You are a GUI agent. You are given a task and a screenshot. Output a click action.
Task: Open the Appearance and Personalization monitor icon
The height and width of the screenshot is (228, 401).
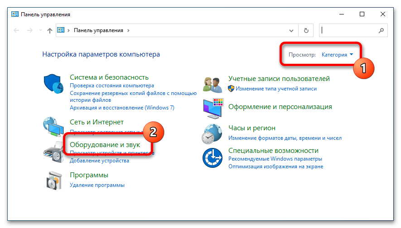(213, 109)
